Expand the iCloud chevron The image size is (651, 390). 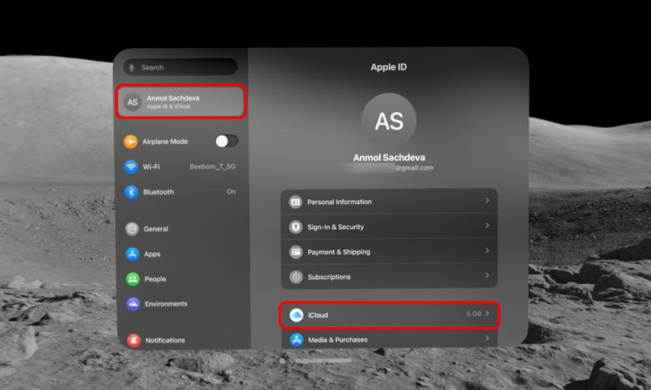click(x=488, y=314)
